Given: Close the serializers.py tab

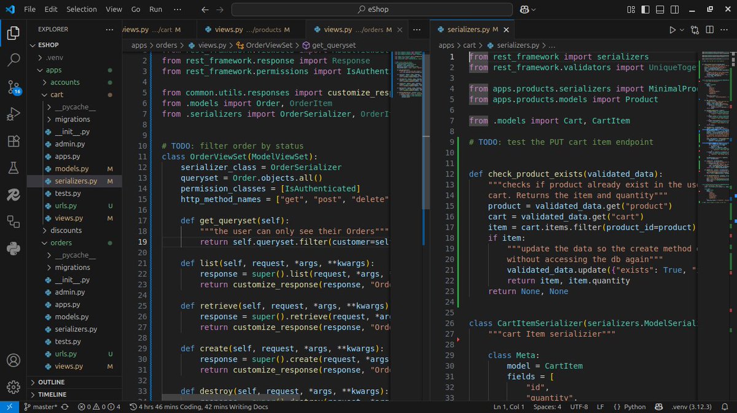Looking at the screenshot, I should point(506,29).
